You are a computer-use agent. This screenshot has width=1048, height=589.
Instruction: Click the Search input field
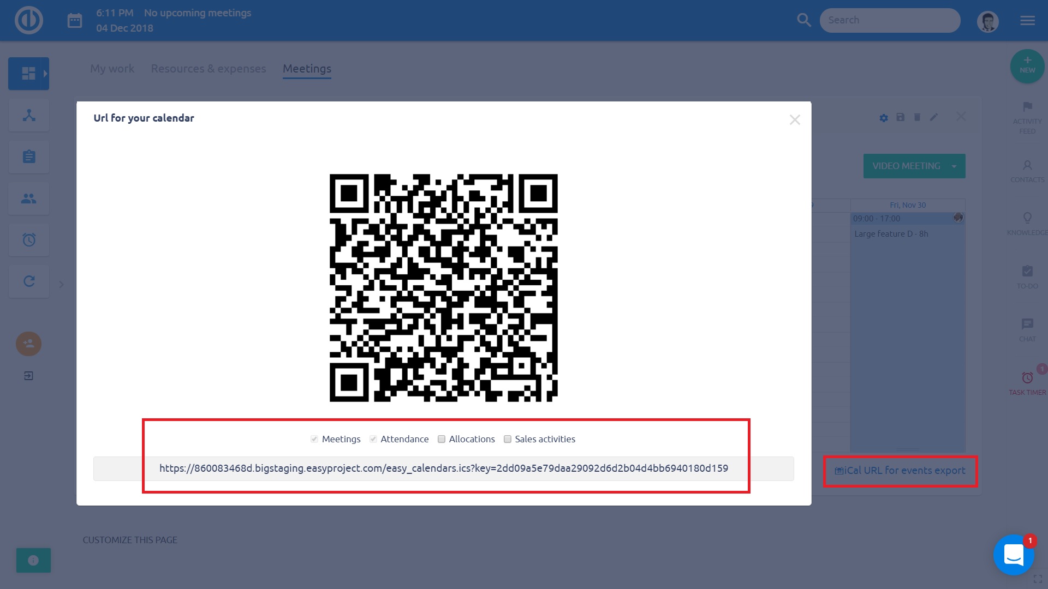890,20
